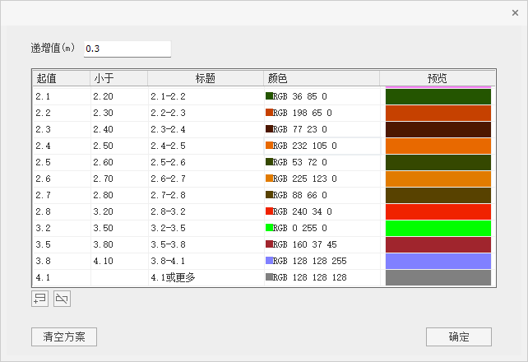The height and width of the screenshot is (362, 528).
Task: Click the 标题 column header
Action: pos(205,78)
